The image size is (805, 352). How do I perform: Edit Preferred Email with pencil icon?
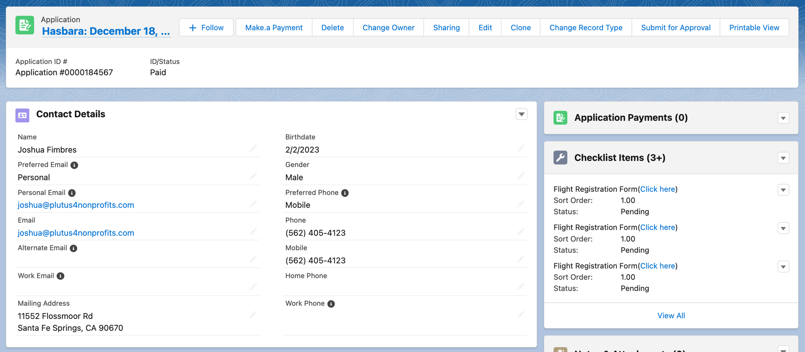(x=253, y=176)
